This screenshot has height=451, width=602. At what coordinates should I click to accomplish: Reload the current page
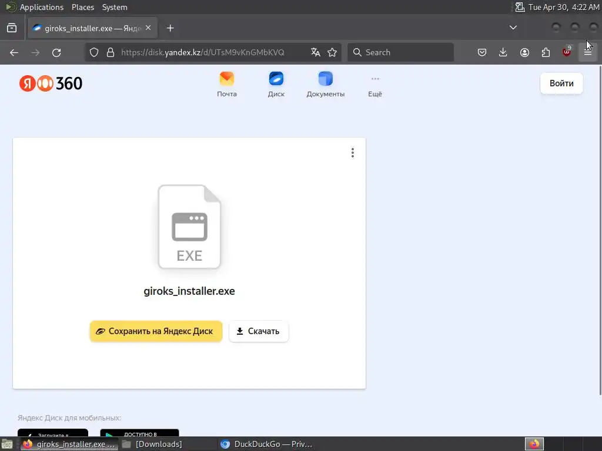click(x=56, y=52)
